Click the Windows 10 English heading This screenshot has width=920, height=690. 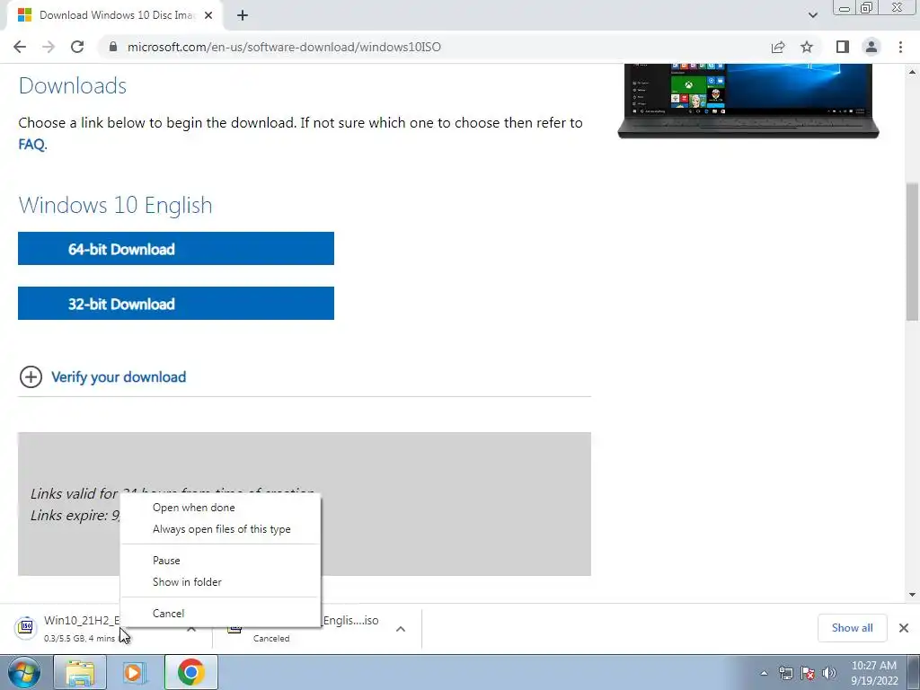[116, 205]
